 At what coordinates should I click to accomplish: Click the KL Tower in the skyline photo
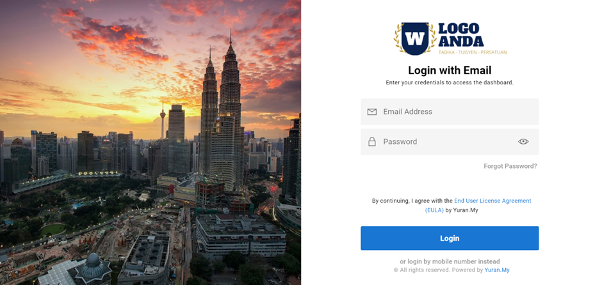(x=163, y=119)
